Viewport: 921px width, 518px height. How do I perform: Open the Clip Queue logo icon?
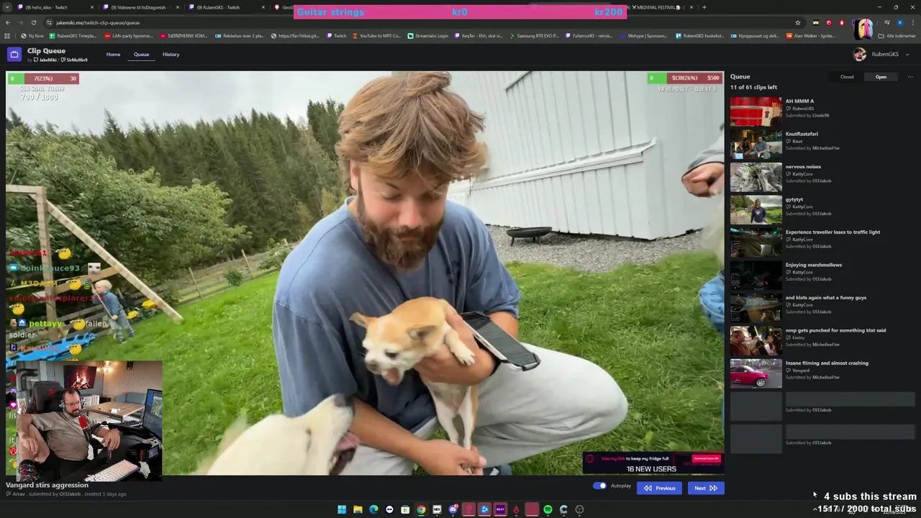tap(14, 55)
